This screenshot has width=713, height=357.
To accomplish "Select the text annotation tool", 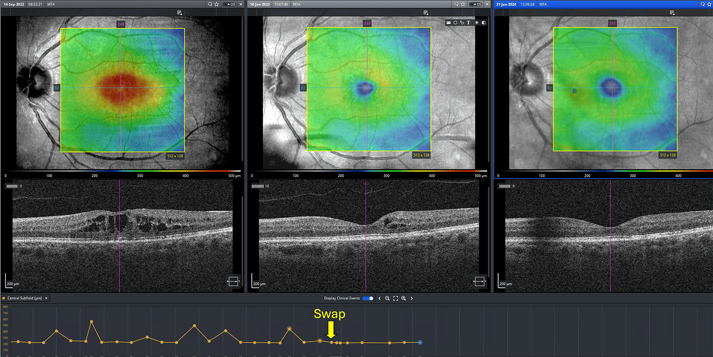I will [468, 22].
